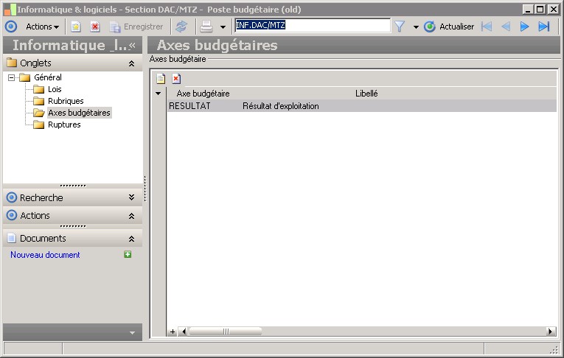
Task: Open the grid column selector arrow
Action: click(x=158, y=94)
